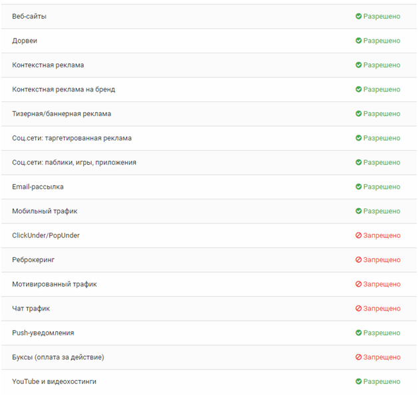Click Разрешено status for Мобильный трафик
The width and height of the screenshot is (418, 396).
point(382,211)
